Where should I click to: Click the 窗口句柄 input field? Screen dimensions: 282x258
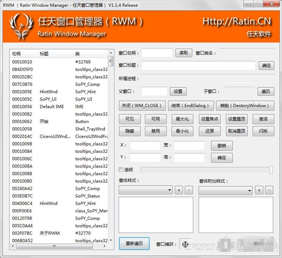tap(157, 53)
